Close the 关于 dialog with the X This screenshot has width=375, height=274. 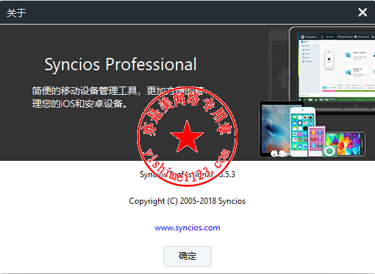pos(363,12)
